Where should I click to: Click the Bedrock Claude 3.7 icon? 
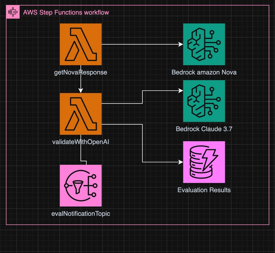coord(204,101)
